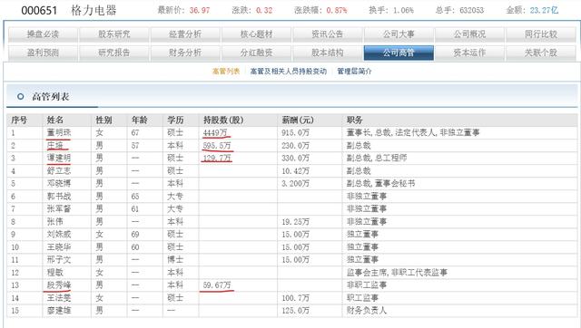Click the shareholding value 595.5万
The image size is (581, 328).
tap(217, 146)
